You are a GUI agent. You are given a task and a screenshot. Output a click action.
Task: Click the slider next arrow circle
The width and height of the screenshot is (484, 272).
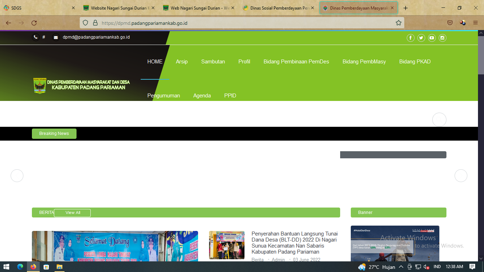click(461, 176)
